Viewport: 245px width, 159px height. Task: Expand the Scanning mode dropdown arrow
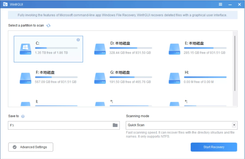click(x=234, y=125)
